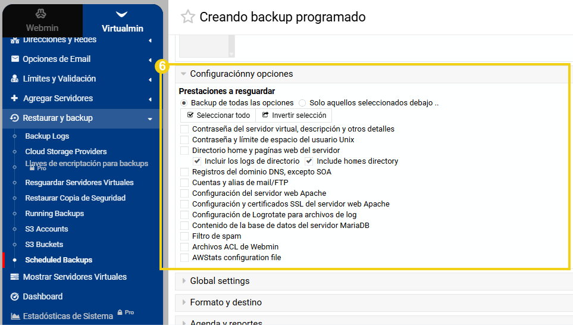Check Archivos ACL de Webmin checkbox
The height and width of the screenshot is (325, 573).
click(184, 247)
